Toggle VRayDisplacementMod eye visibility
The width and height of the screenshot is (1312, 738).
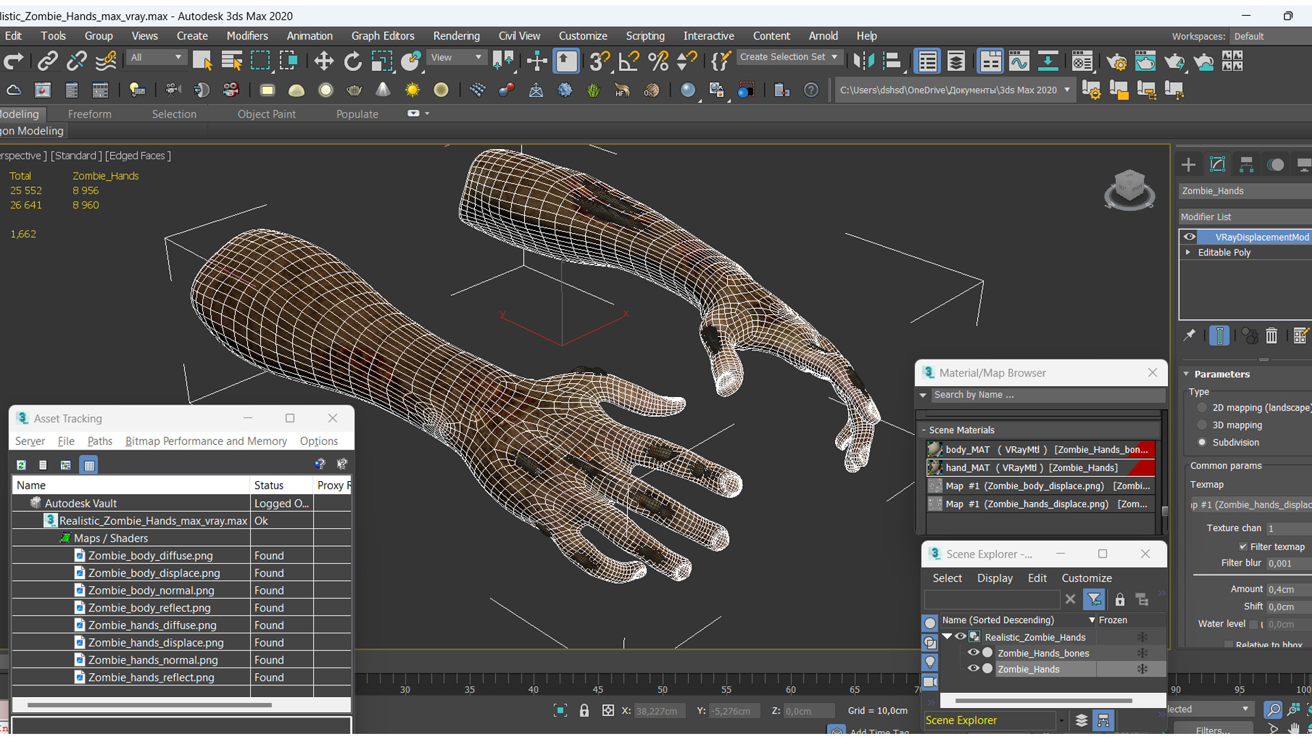coord(1190,237)
